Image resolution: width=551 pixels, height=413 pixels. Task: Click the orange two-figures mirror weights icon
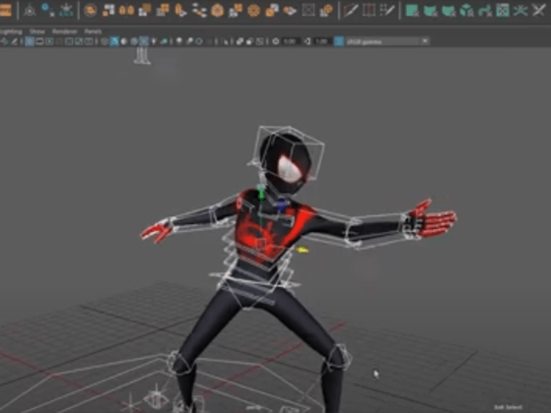127,10
